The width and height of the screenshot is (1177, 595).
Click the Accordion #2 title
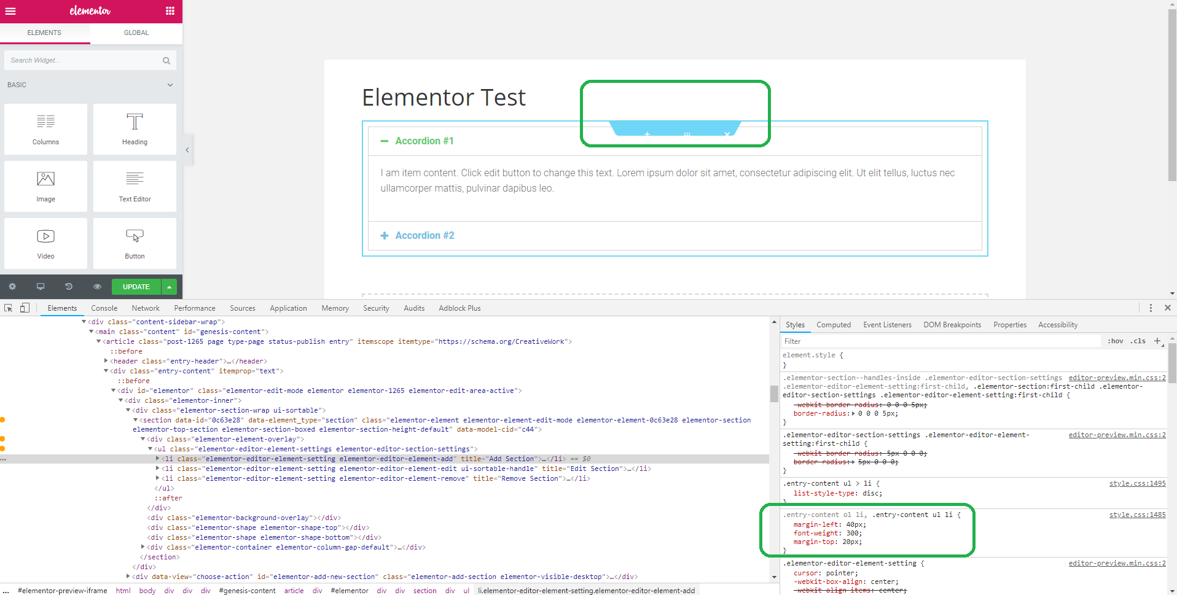pos(424,236)
